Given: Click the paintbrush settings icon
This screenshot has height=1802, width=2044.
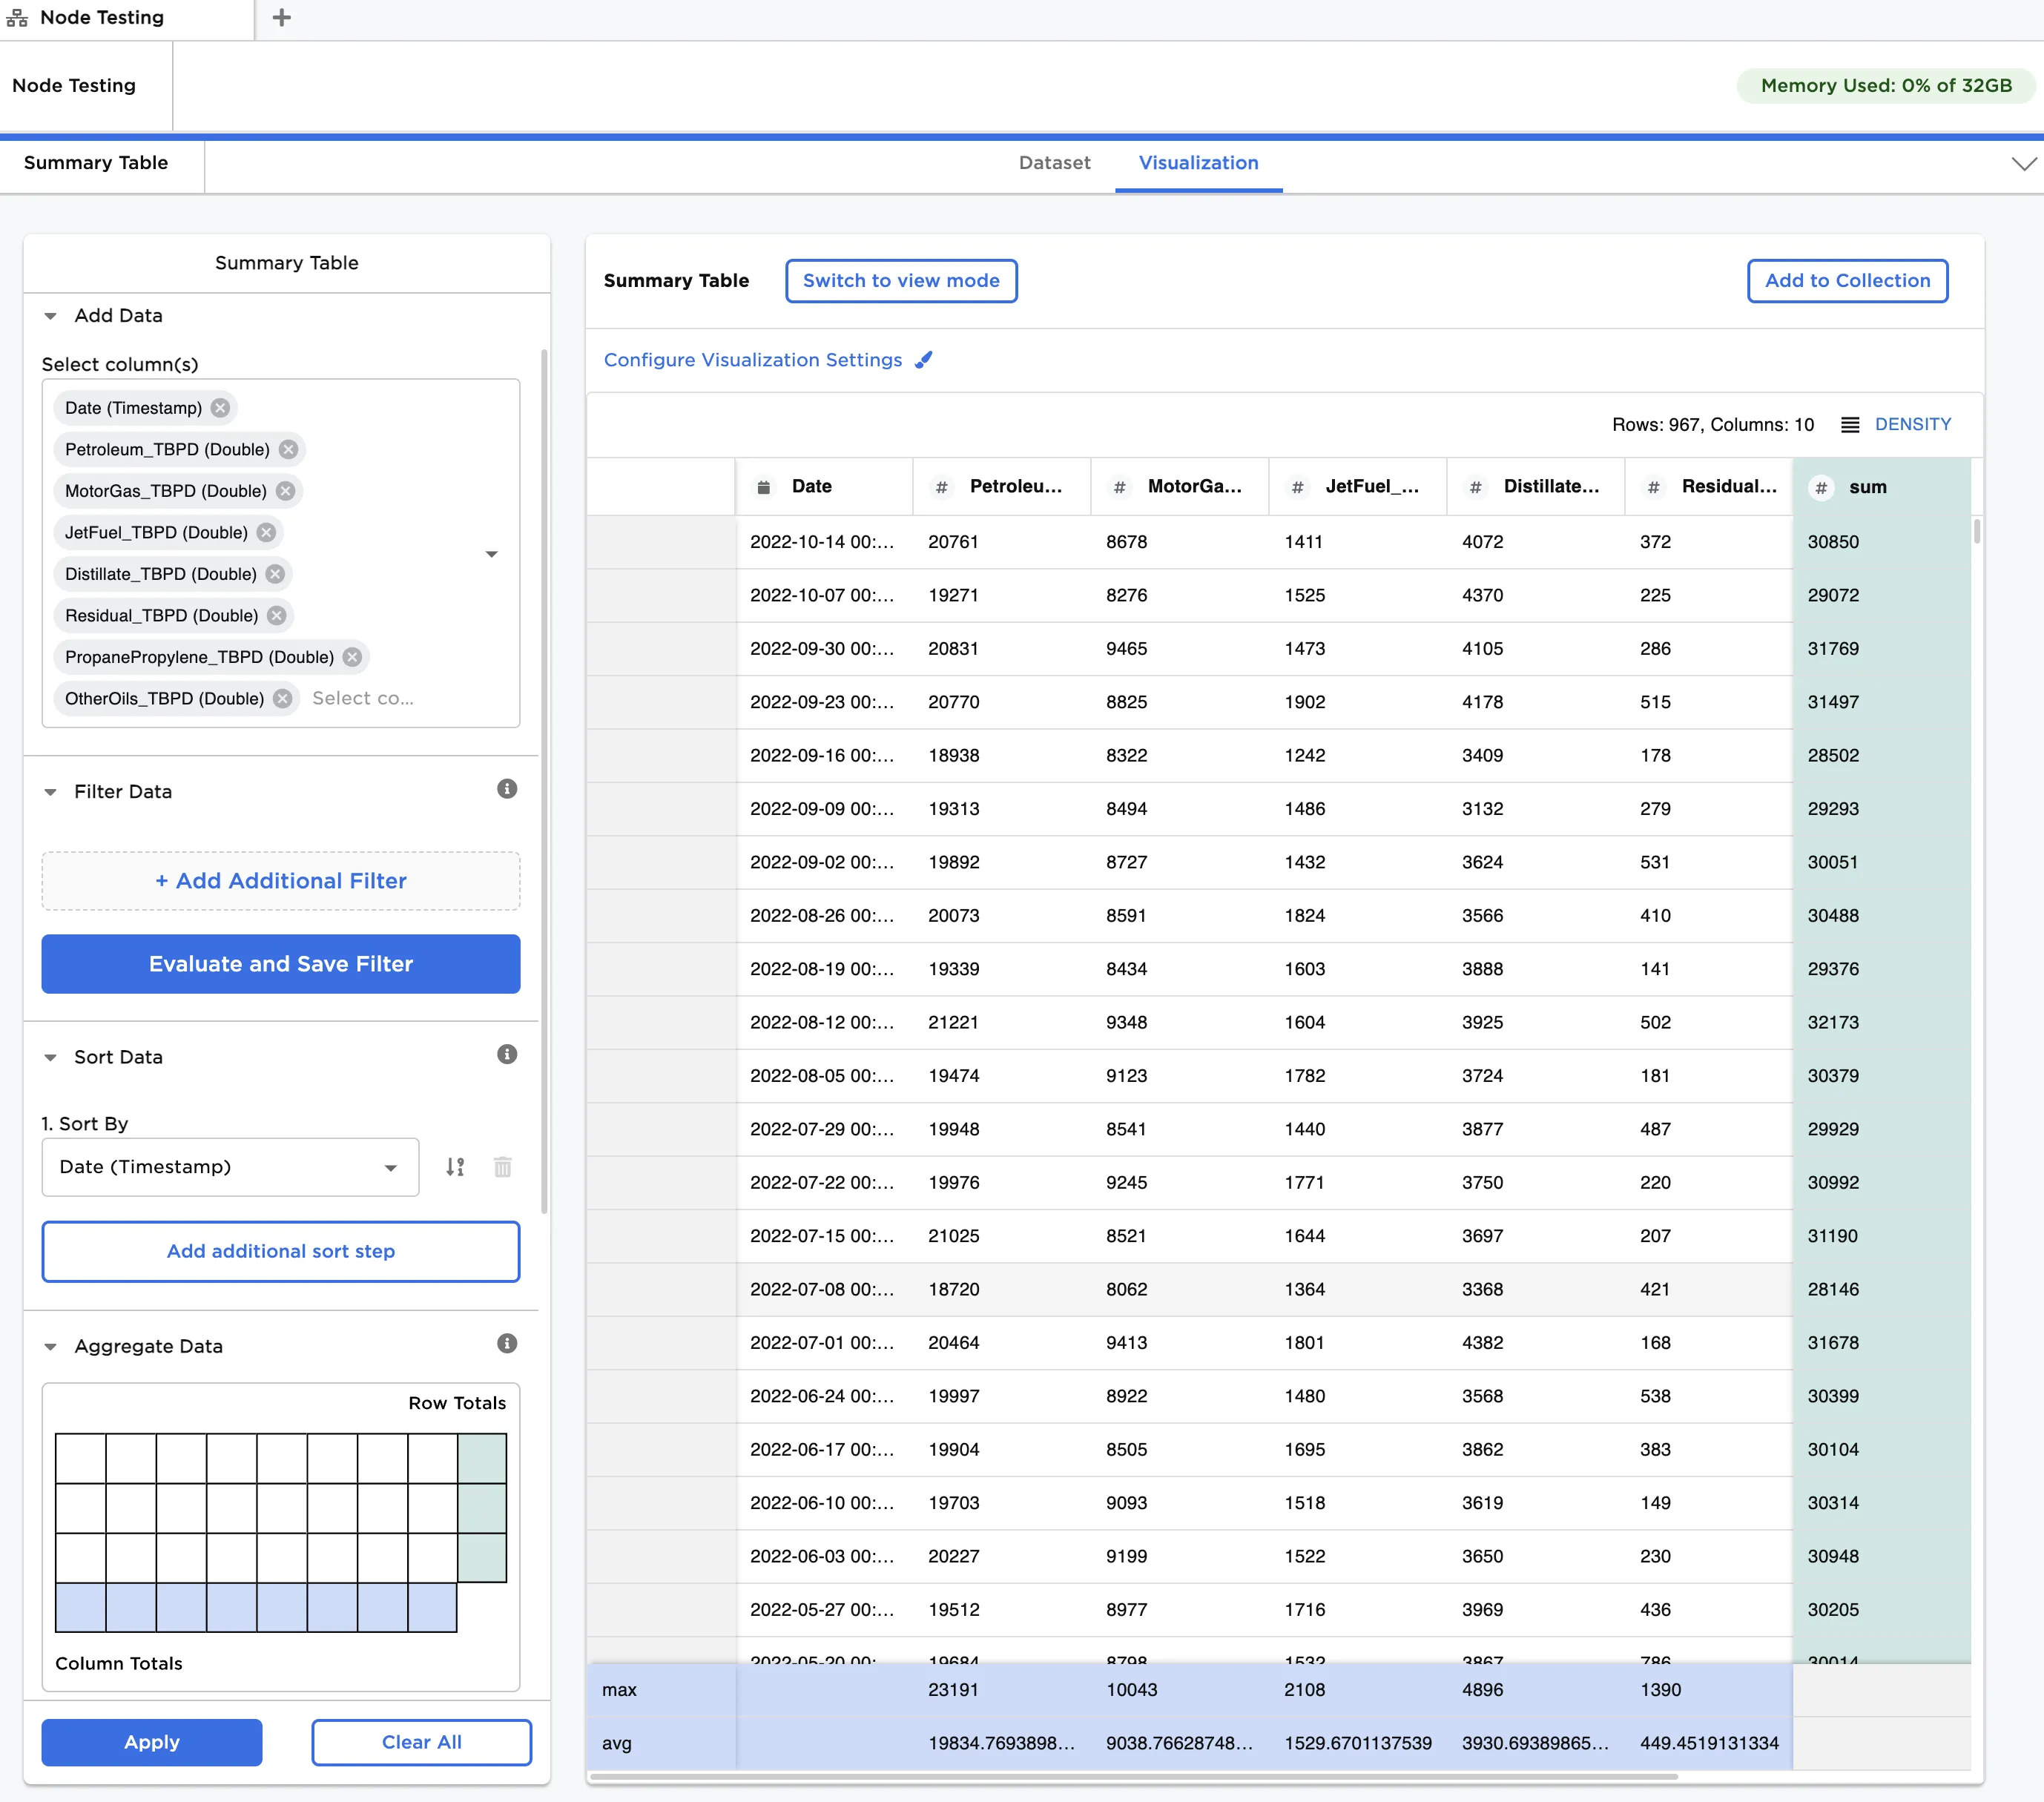Looking at the screenshot, I should coord(924,360).
